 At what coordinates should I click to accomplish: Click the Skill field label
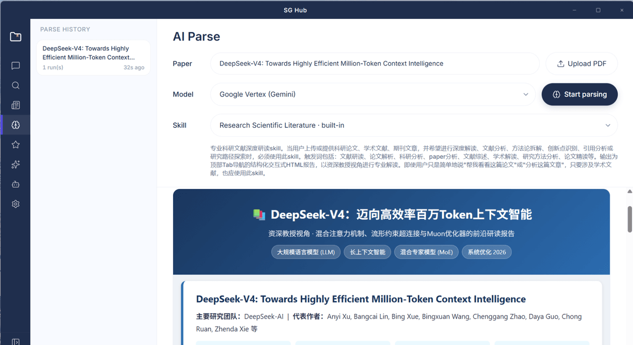tap(180, 125)
